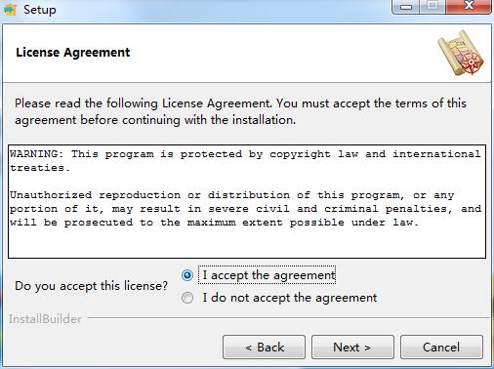Click the WARNING copyright paragraph in license
The height and width of the screenshot is (369, 494).
click(x=245, y=160)
